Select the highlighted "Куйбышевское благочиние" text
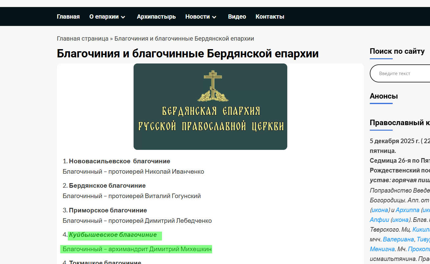This screenshot has width=430, height=264. 115,235
